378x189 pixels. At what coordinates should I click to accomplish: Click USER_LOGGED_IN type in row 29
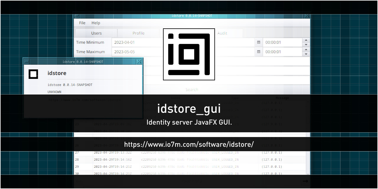click(x=225, y=167)
